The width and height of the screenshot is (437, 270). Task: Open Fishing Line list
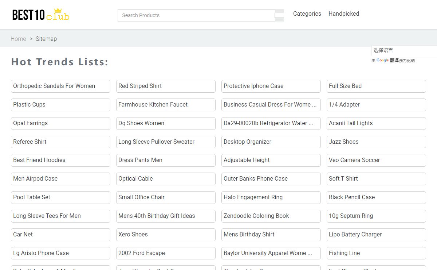tap(376, 253)
